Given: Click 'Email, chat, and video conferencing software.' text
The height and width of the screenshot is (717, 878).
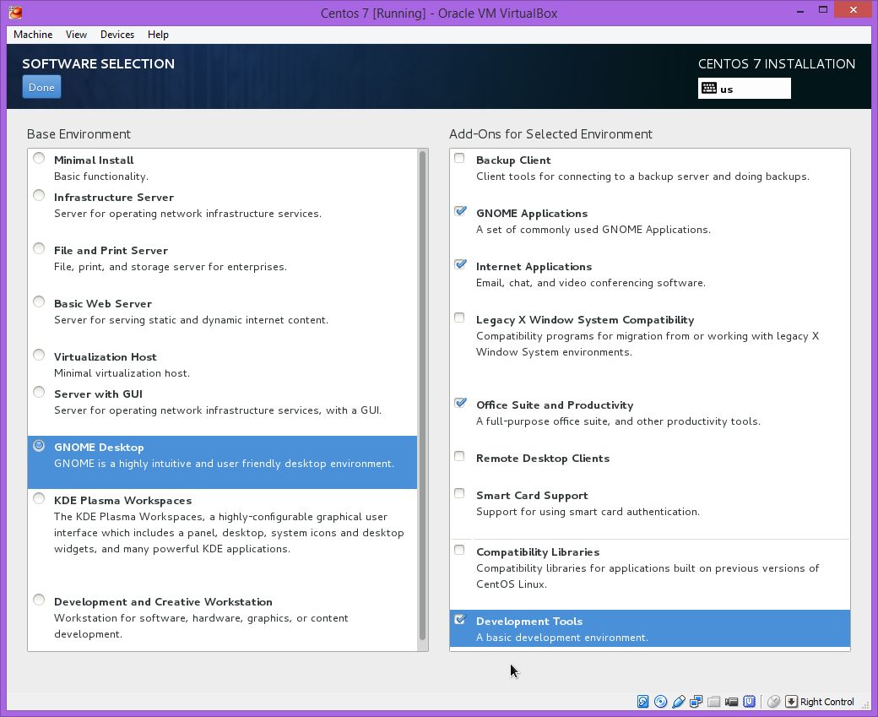Looking at the screenshot, I should [x=591, y=283].
